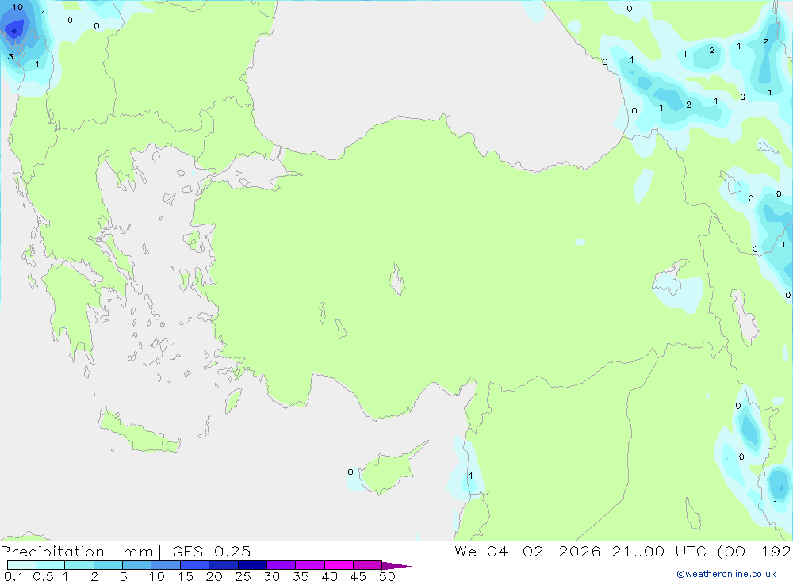The image size is (793, 581).
Task: Click the '3' precipitation value on map
Action: click(x=10, y=56)
